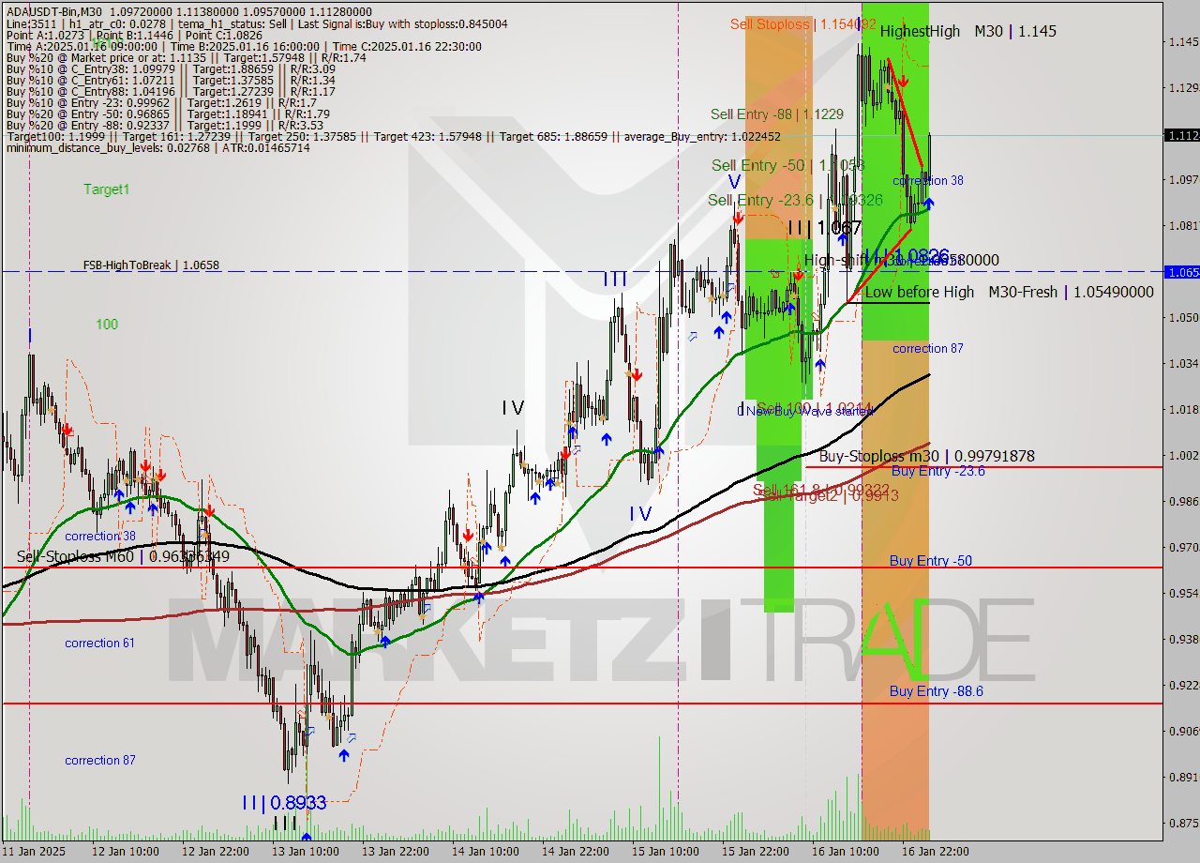
Task: Click the 'Buy %10 @ C_Entry88' line
Action: (x=171, y=92)
